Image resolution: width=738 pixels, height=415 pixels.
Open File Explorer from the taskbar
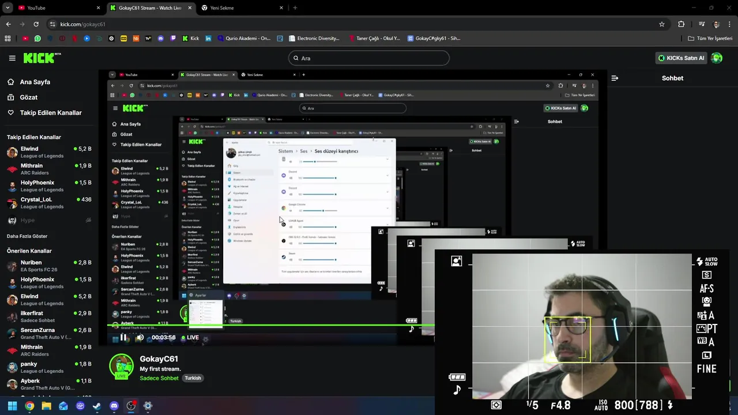46,406
